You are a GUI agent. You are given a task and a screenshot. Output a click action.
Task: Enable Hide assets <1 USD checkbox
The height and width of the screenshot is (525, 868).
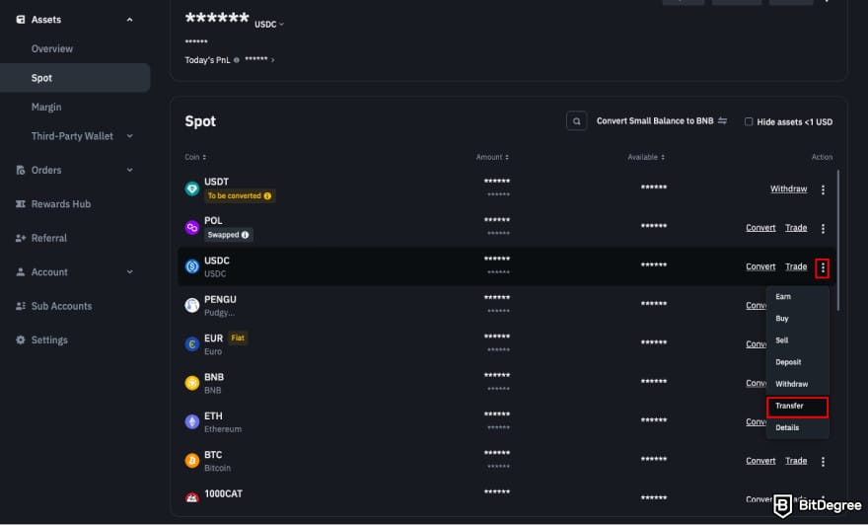(x=749, y=121)
